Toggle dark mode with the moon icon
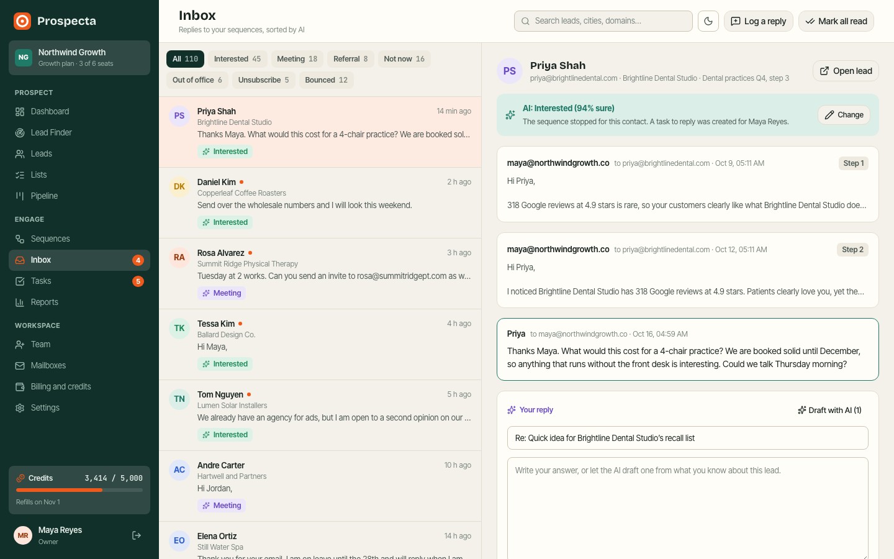 [708, 21]
